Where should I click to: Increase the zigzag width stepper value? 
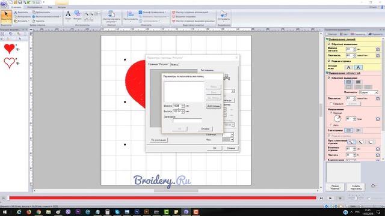point(354,48)
